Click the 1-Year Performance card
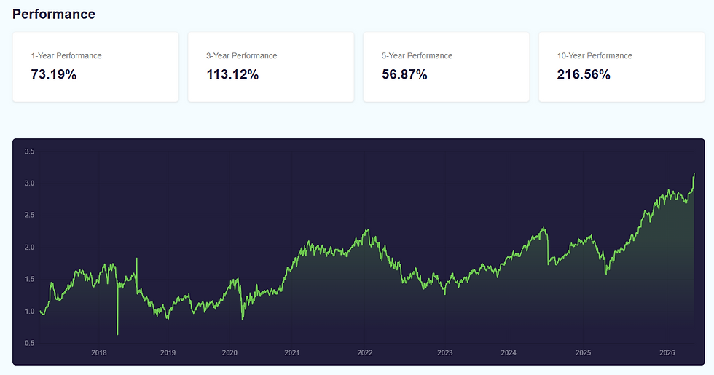 point(95,67)
